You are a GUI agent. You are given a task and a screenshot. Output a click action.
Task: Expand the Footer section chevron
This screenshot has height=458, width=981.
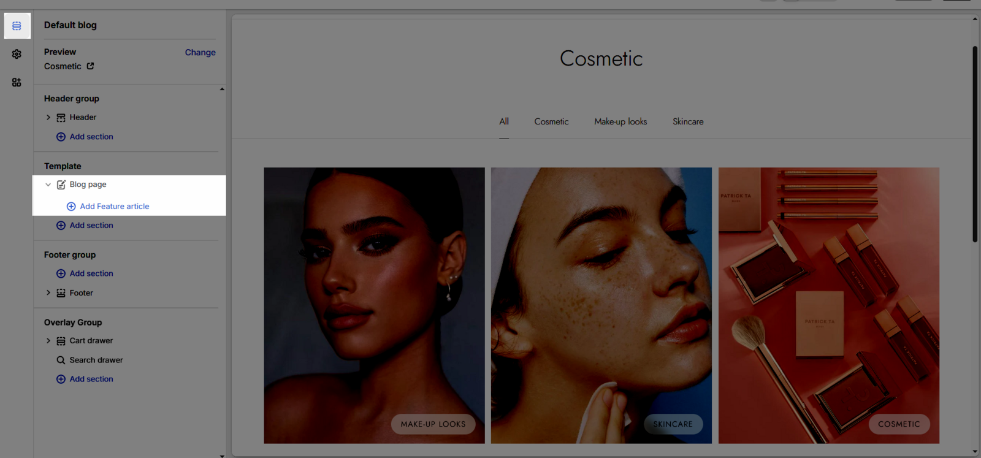[x=48, y=293]
